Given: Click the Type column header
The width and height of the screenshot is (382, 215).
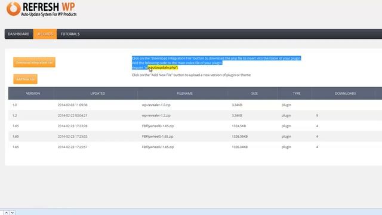Looking at the screenshot, I should point(297,93).
